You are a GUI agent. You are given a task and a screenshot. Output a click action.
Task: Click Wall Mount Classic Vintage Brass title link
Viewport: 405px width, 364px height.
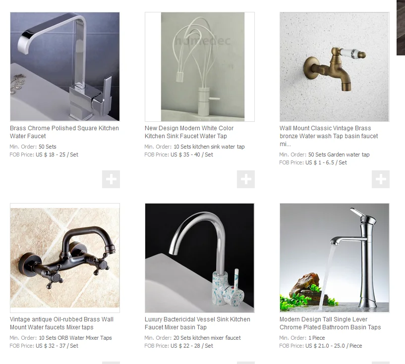pyautogui.click(x=329, y=136)
